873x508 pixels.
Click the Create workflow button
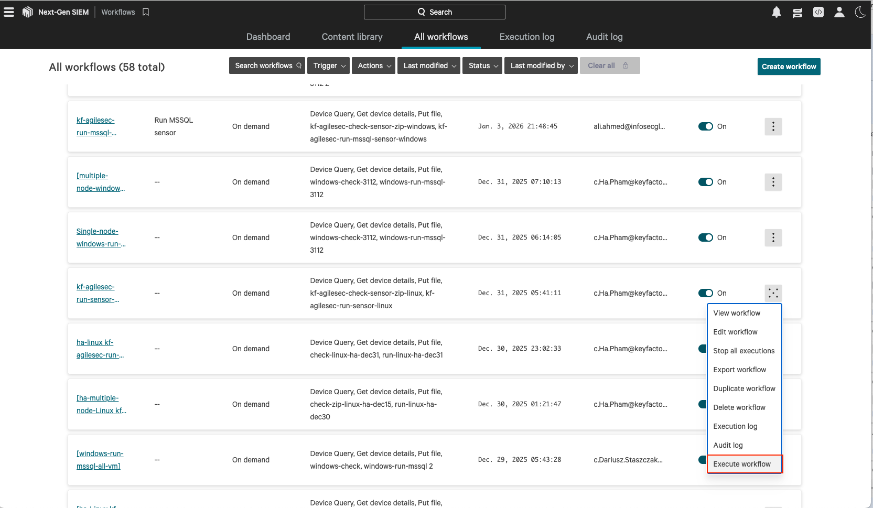click(789, 67)
